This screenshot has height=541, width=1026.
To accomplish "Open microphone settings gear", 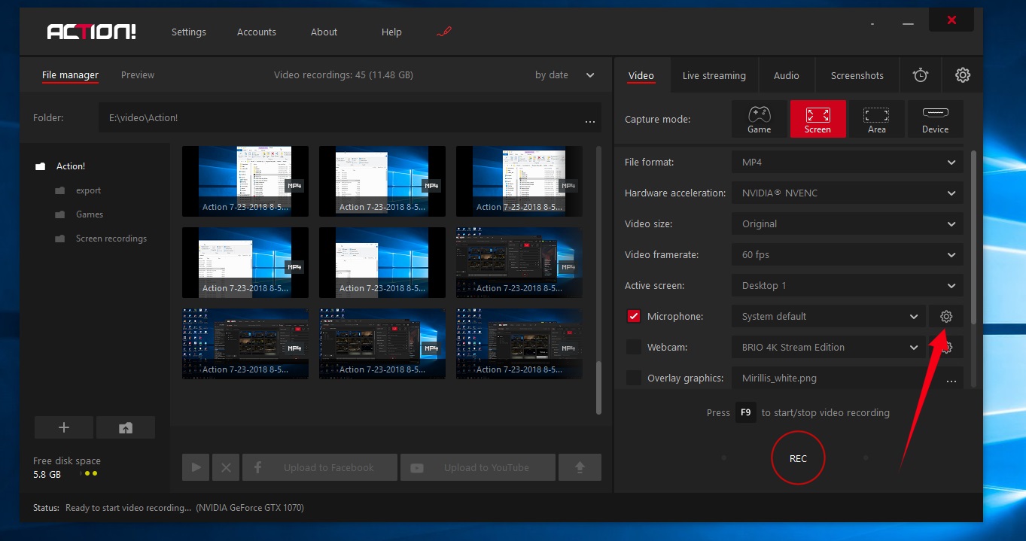I will coord(946,317).
